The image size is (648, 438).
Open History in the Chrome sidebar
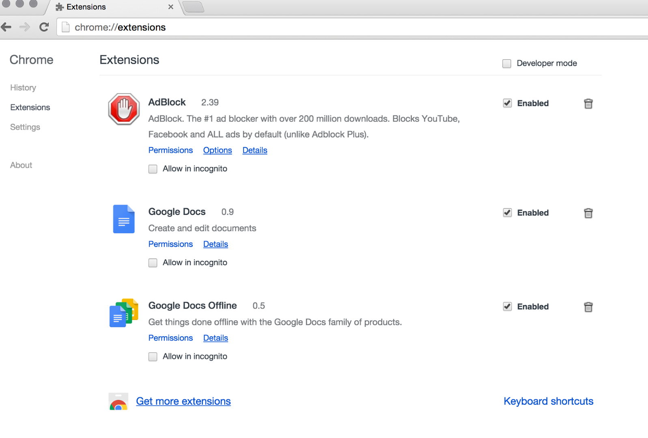[23, 88]
